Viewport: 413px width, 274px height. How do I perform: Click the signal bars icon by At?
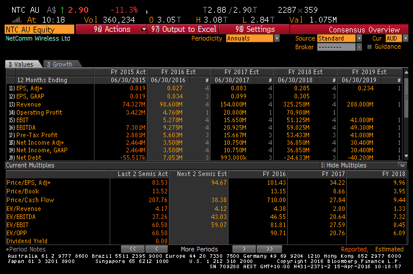coord(17,20)
